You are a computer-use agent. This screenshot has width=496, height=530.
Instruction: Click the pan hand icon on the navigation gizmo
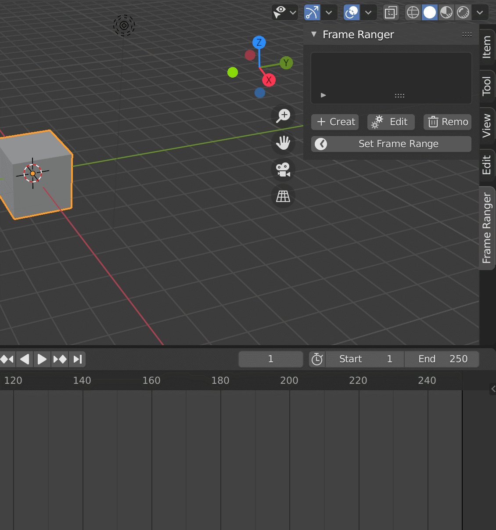(283, 143)
